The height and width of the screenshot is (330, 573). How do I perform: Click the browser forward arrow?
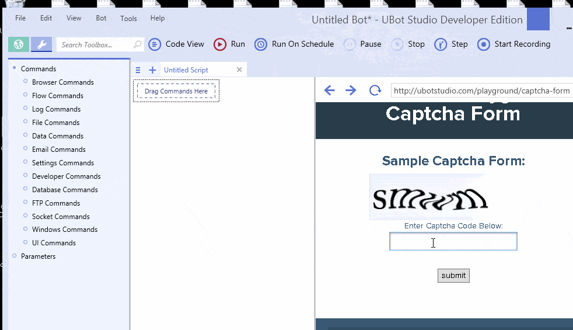point(351,90)
